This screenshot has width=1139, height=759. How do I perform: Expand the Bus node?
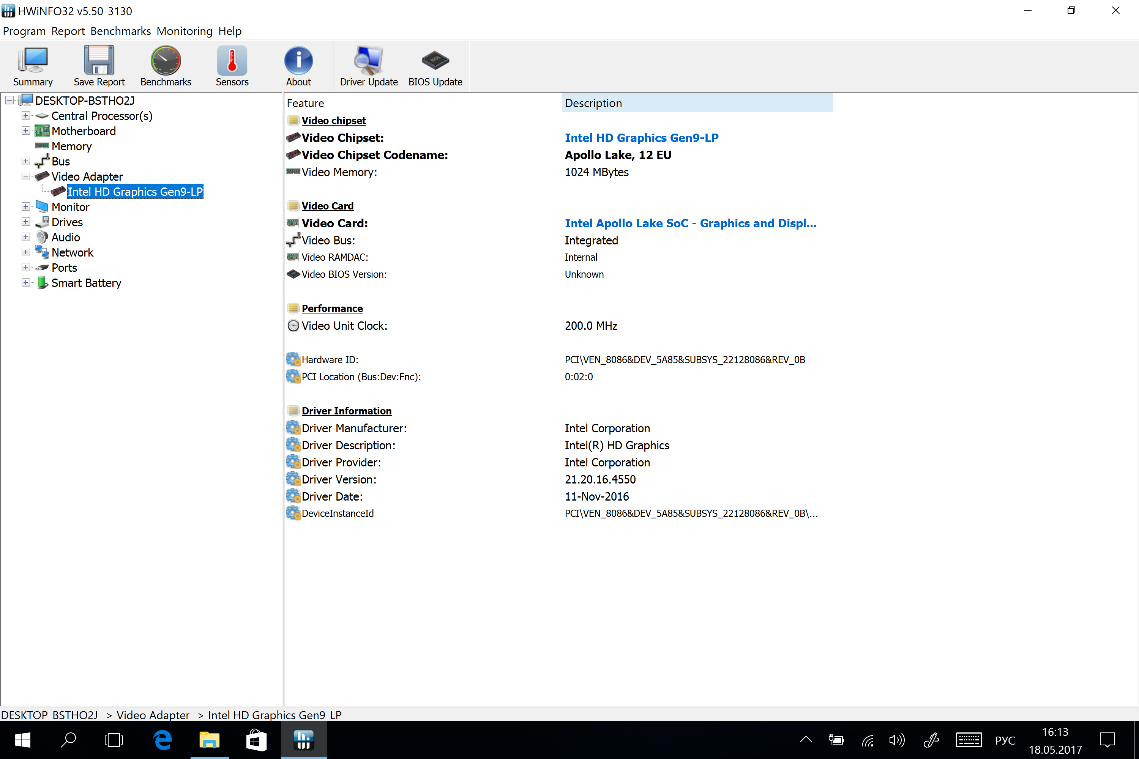26,161
